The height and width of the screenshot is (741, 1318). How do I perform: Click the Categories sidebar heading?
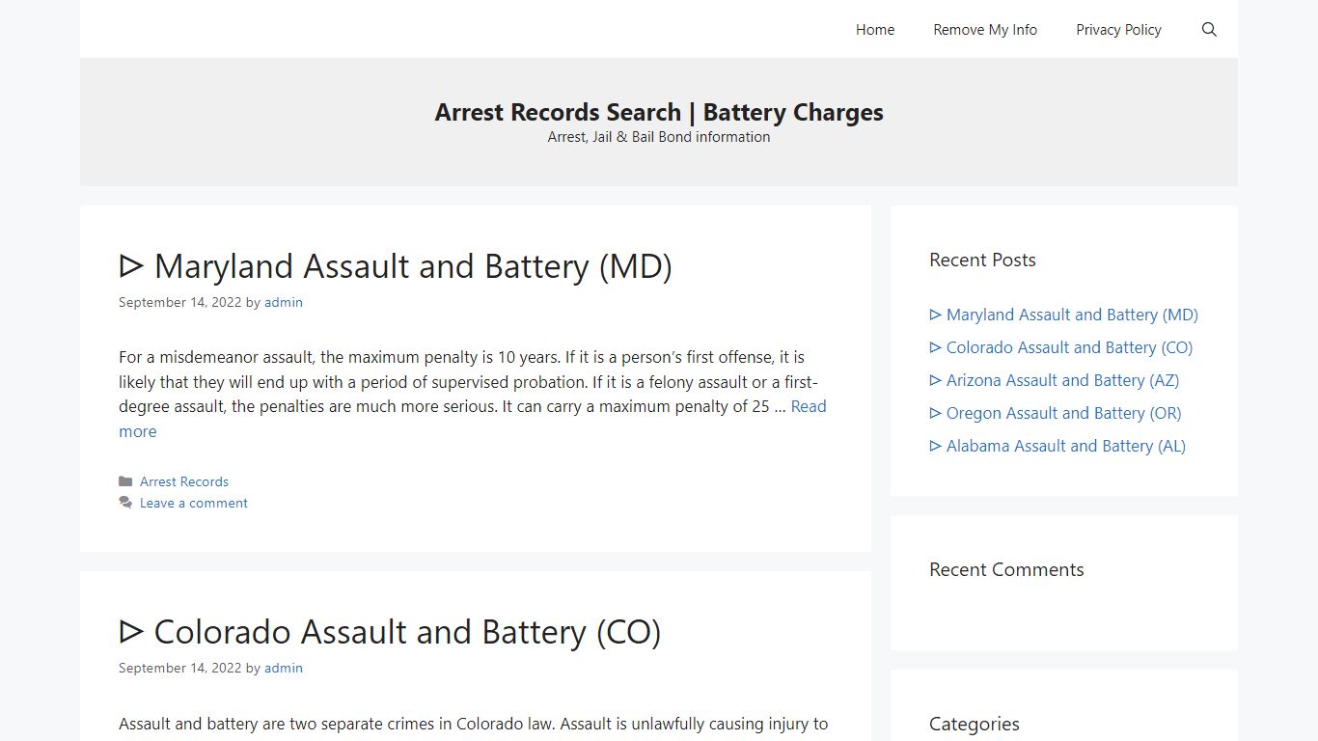point(974,724)
